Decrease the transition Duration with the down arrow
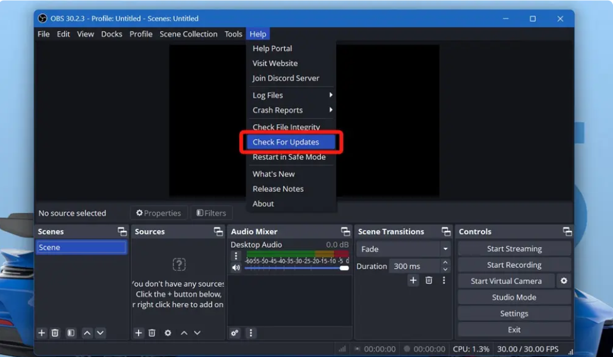The image size is (613, 357). [x=445, y=270]
